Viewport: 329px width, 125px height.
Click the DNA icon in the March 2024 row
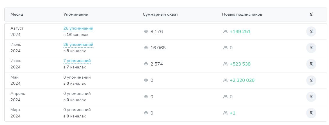311,113
